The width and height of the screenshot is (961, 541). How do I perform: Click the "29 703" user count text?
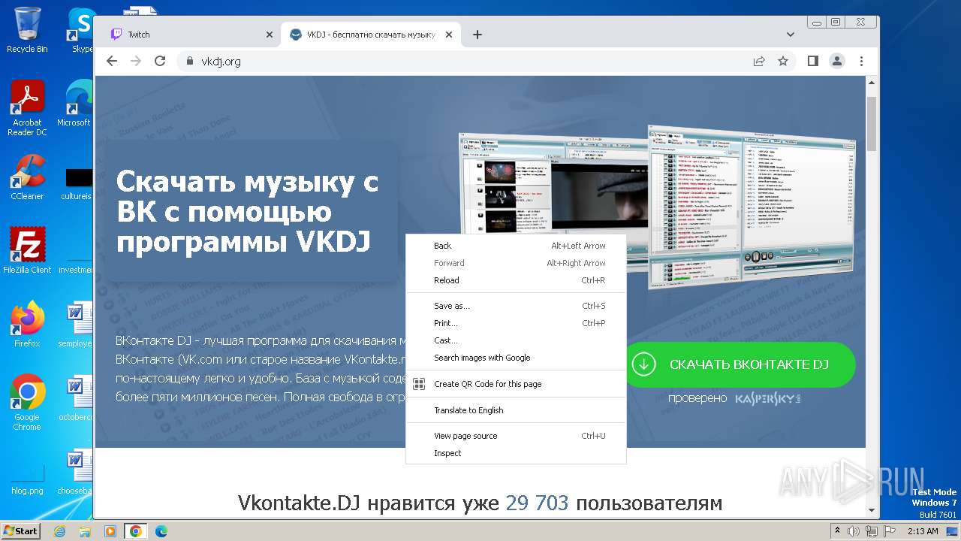(x=537, y=503)
